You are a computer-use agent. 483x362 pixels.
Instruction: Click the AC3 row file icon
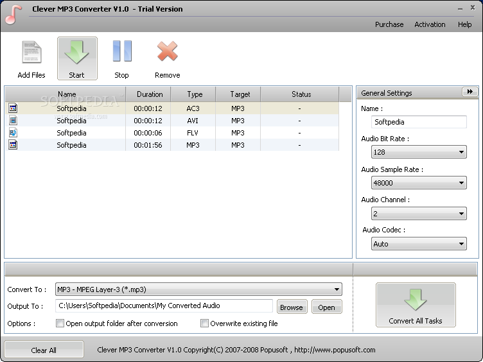(x=13, y=108)
